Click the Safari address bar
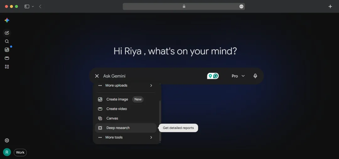Image resolution: width=339 pixels, height=159 pixels. [x=184, y=7]
